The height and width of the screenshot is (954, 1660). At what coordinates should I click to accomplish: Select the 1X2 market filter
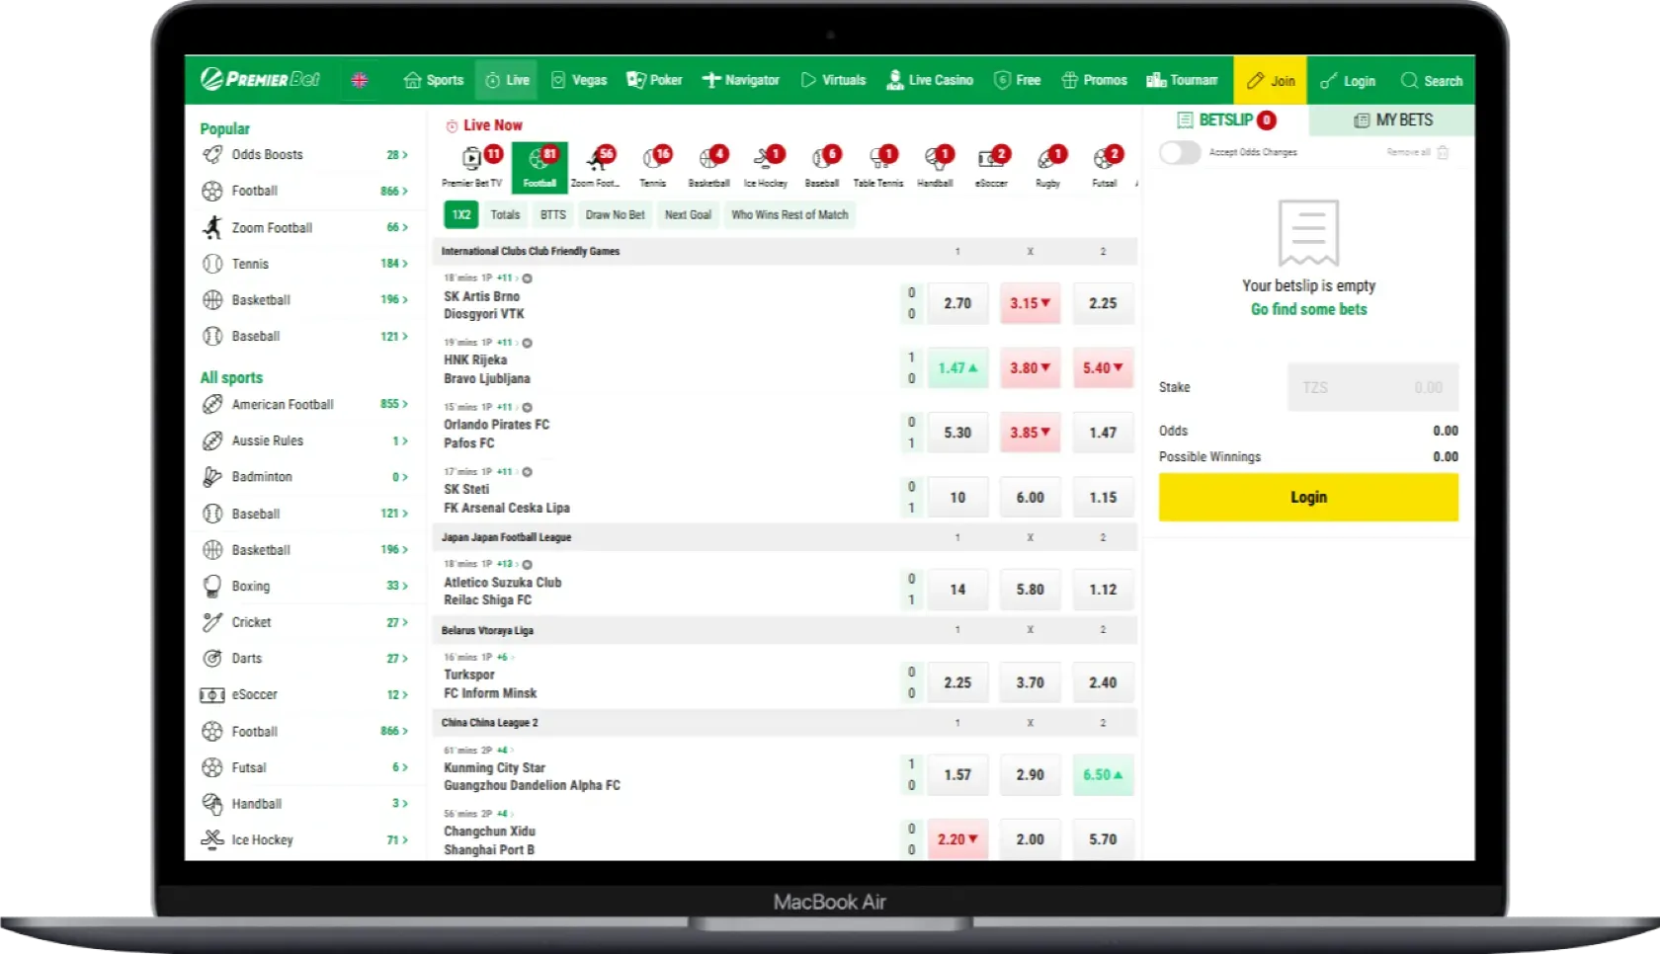(461, 214)
